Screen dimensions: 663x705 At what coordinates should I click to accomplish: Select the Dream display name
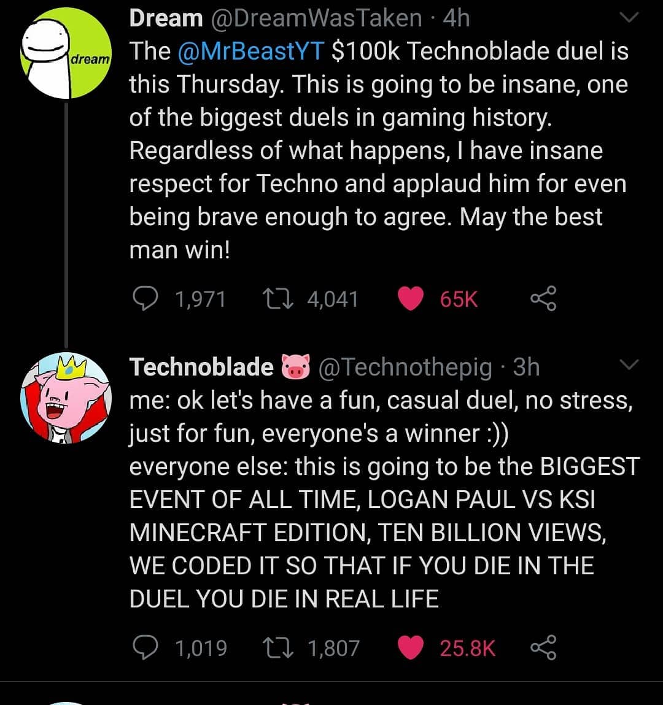click(166, 18)
